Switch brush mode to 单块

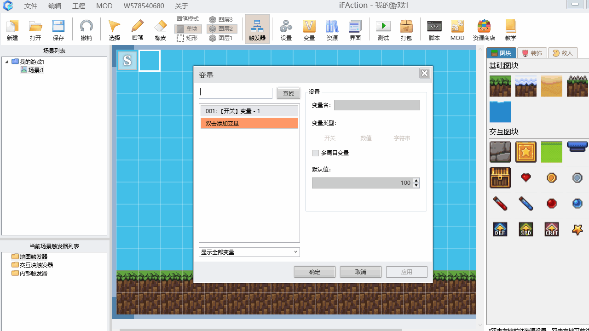[x=188, y=29]
